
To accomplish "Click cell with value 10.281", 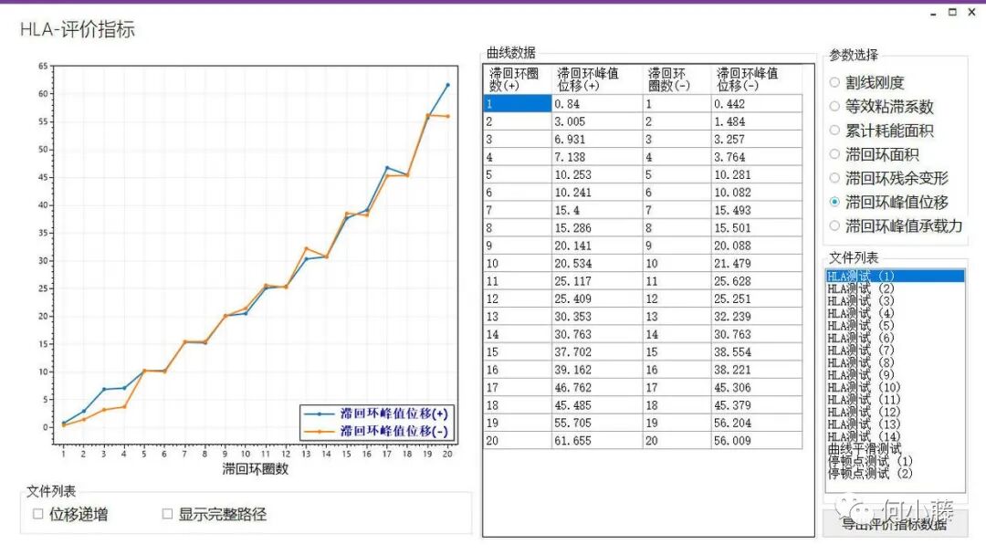I will tap(757, 174).
